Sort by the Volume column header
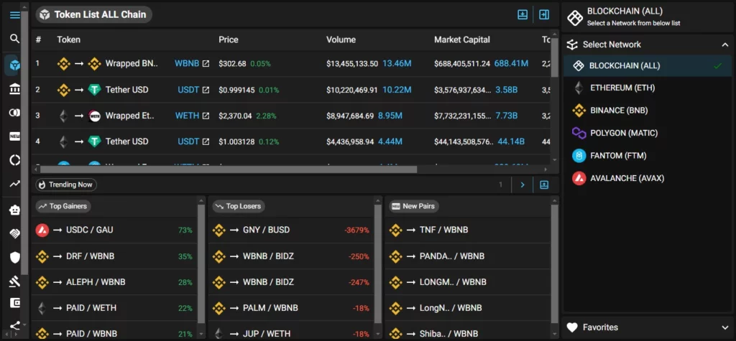Viewport: 736px width, 341px height. click(x=341, y=40)
